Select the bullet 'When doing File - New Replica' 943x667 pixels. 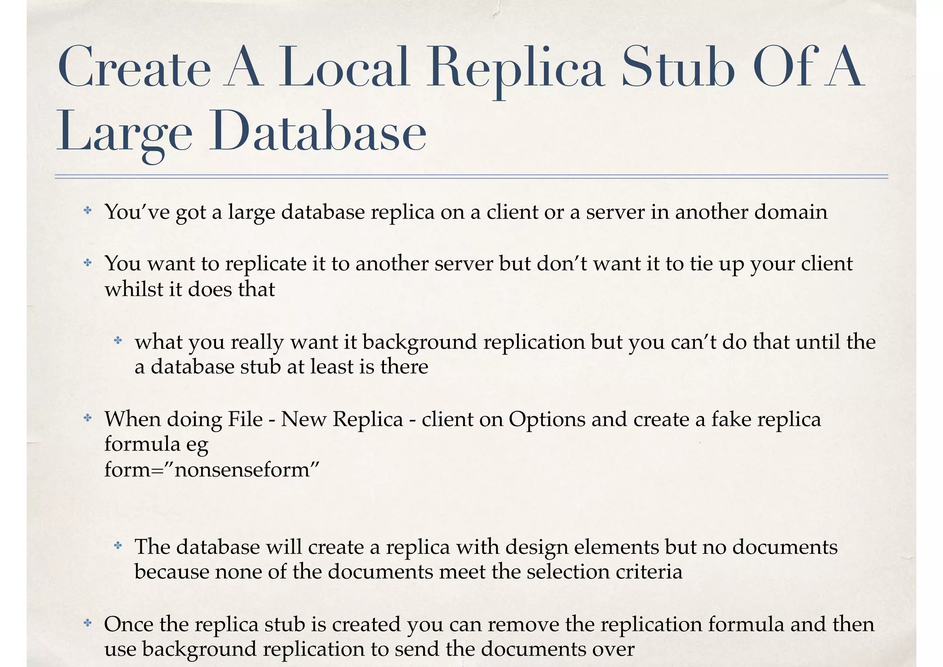tap(463, 444)
